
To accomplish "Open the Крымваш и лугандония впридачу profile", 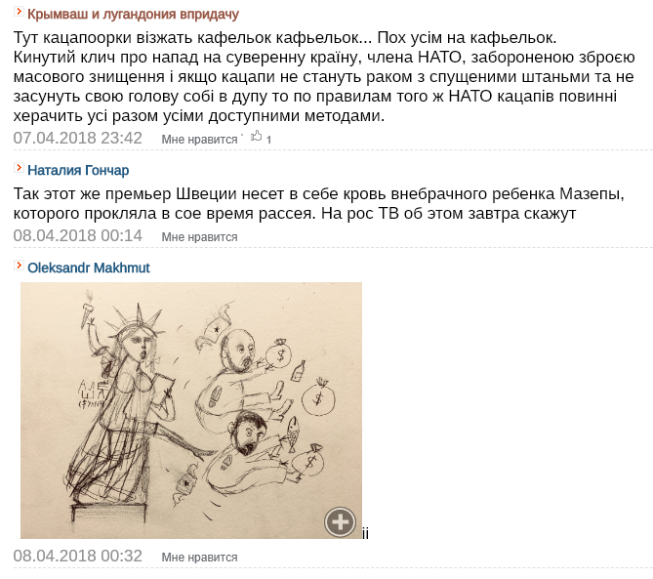I will tap(133, 15).
